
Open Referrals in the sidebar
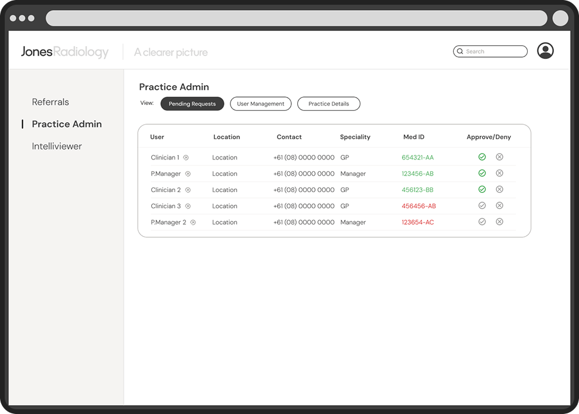pos(50,102)
